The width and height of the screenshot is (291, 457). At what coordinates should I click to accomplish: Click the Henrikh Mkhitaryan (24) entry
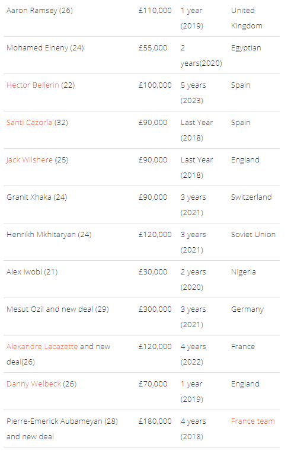49,234
